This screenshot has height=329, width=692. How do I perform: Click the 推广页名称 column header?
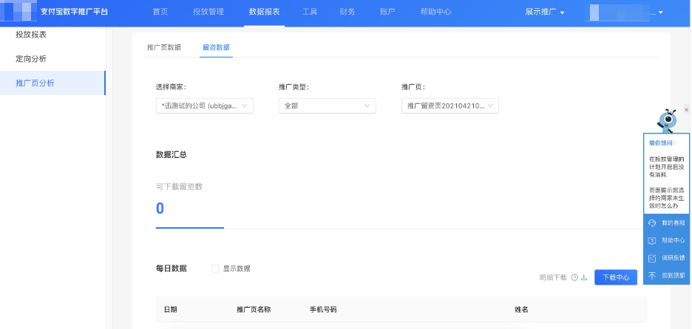(254, 310)
